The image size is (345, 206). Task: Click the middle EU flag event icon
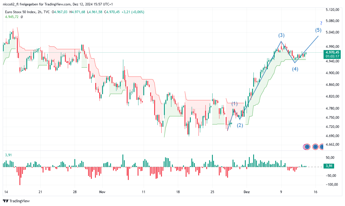[315, 146]
